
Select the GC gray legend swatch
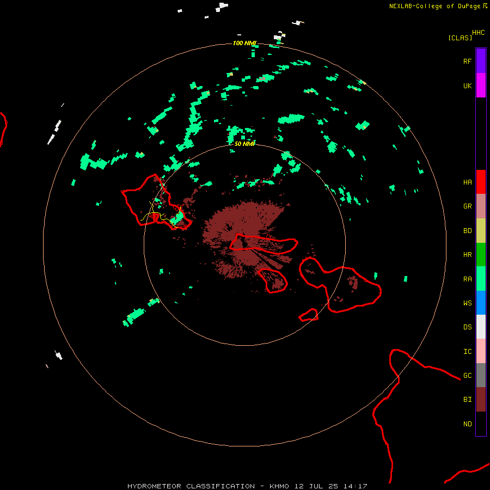tap(481, 375)
